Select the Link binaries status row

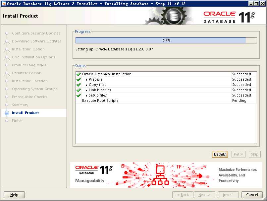[x=166, y=90]
